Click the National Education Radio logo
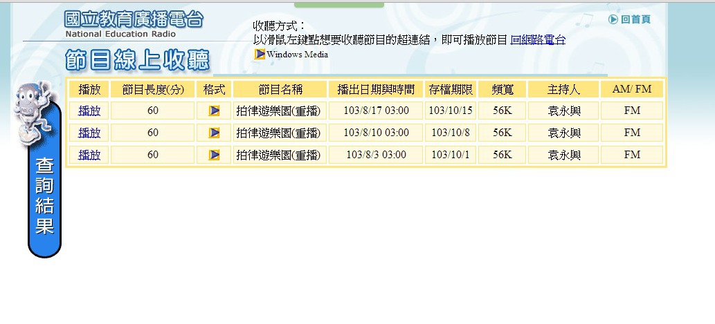 (134, 23)
